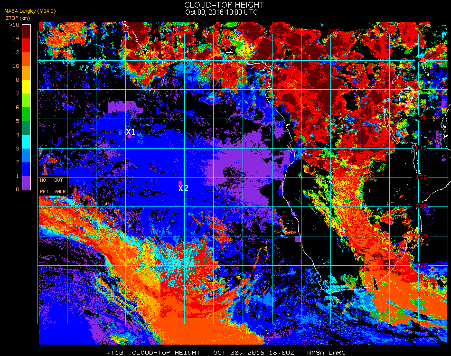Select the magenta X1 marker on the map
The image size is (451, 356).
coord(130,137)
